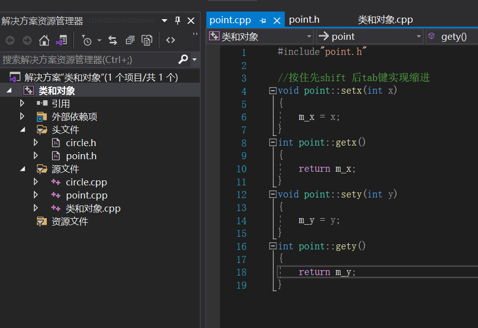Enable Show All Files in Solution Explorer
The height and width of the screenshot is (328, 478).
click(146, 40)
